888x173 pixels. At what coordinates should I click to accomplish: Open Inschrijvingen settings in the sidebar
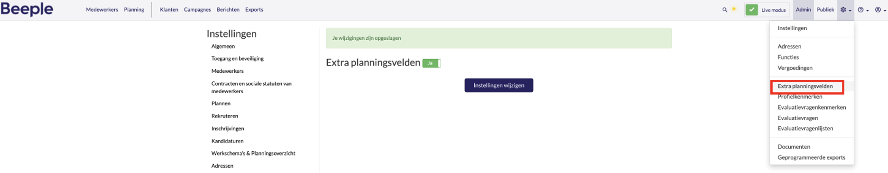click(228, 129)
